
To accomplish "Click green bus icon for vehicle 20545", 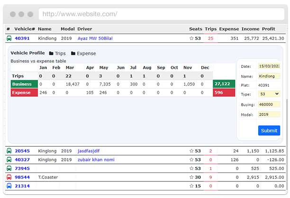I will (9, 151).
